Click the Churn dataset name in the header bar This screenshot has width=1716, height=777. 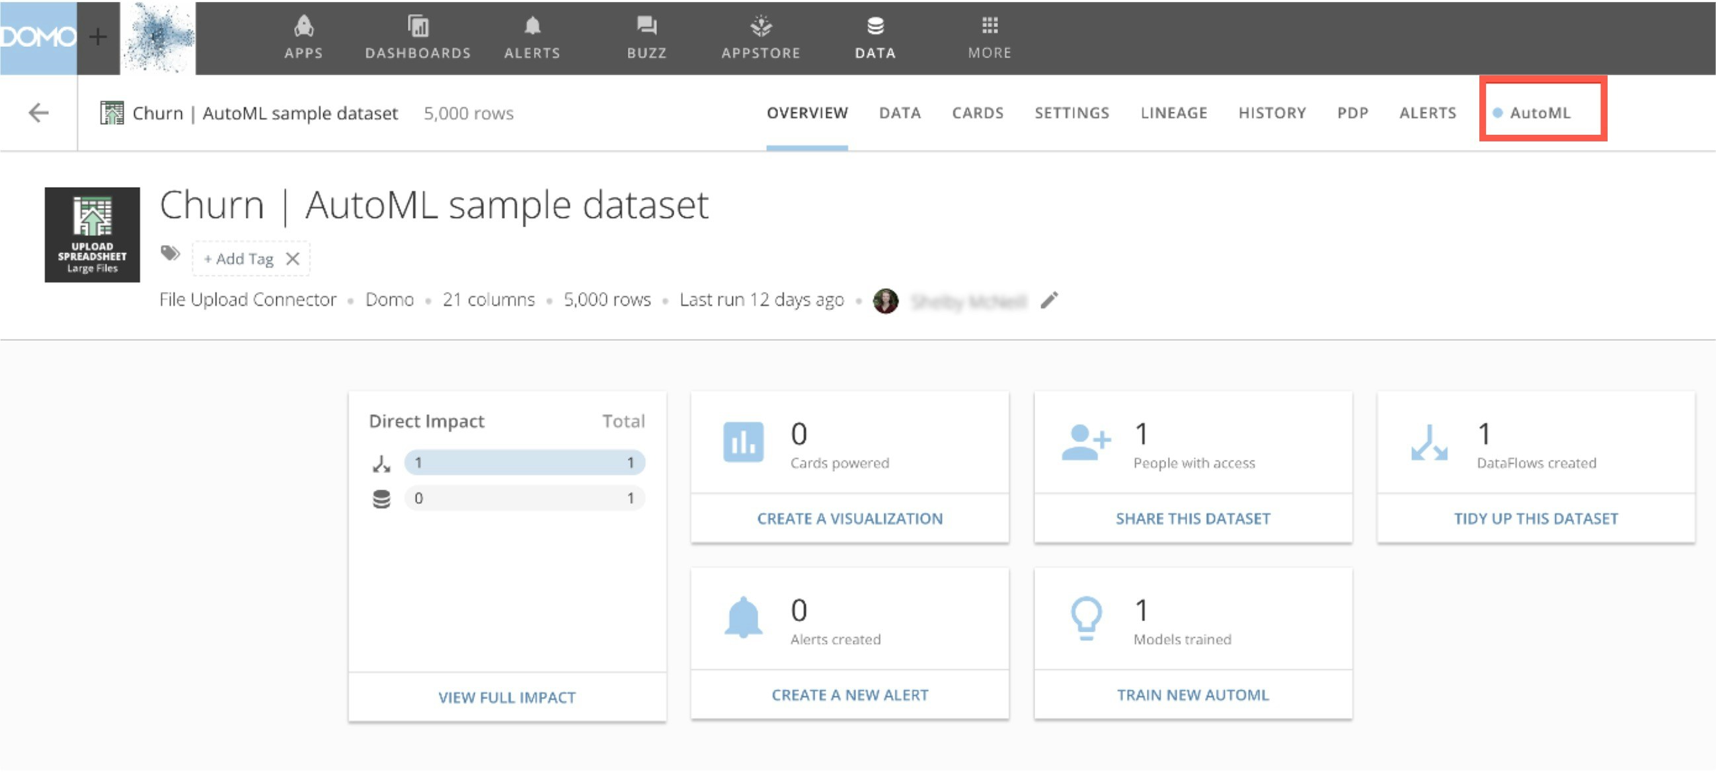point(265,113)
